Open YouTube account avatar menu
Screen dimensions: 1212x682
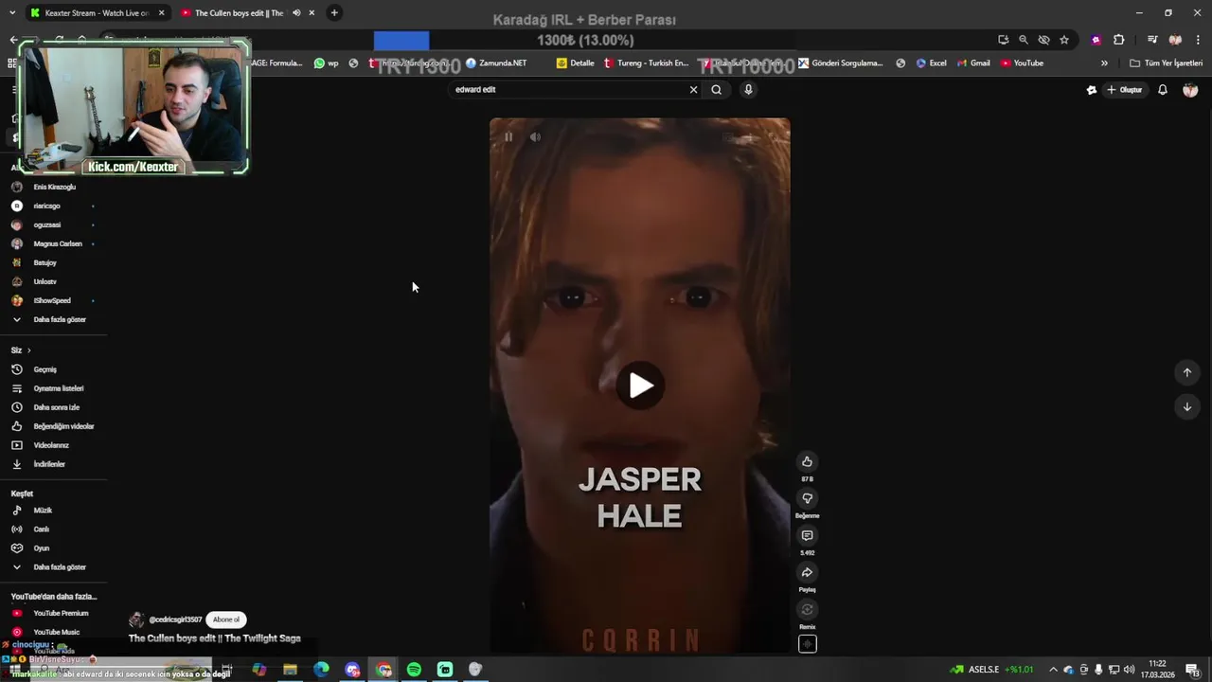(1190, 90)
